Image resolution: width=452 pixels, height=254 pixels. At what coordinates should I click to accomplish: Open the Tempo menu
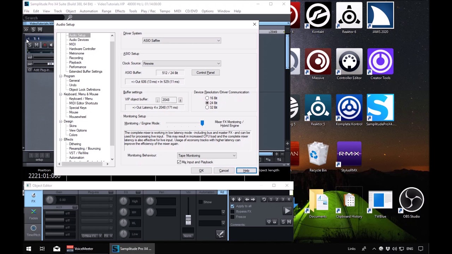(165, 11)
